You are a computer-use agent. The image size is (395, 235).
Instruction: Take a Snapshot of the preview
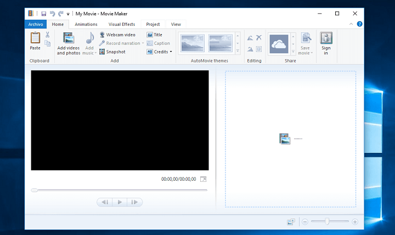(x=112, y=52)
